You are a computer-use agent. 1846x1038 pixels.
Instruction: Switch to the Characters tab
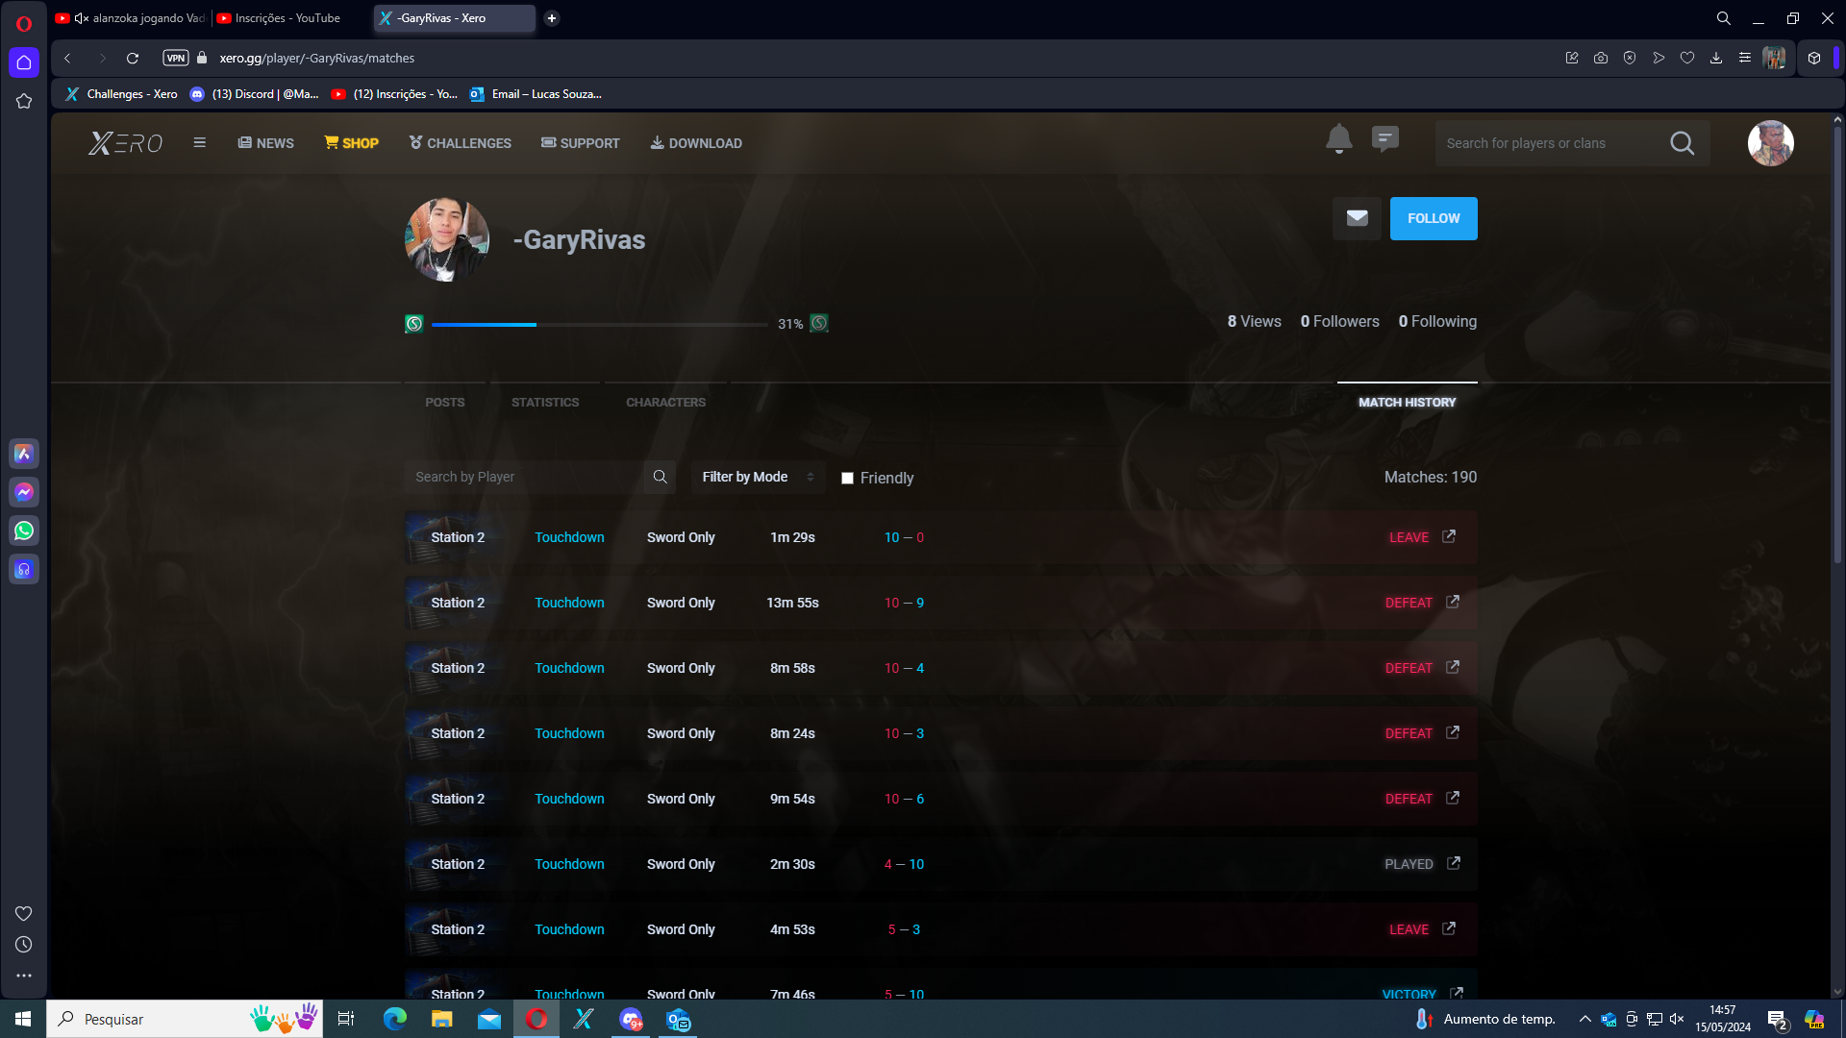point(665,403)
